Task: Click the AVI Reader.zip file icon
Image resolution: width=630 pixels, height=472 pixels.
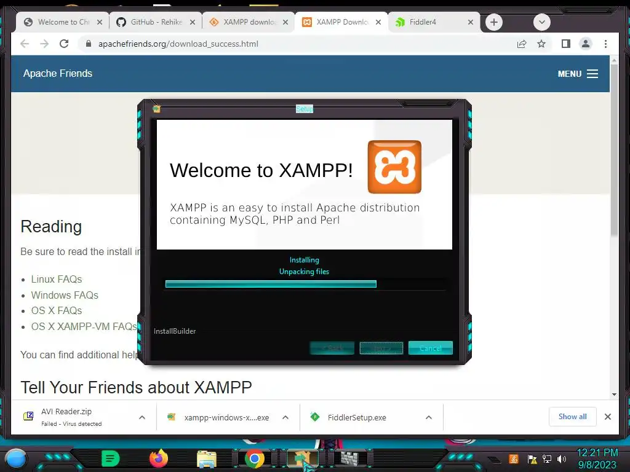Action: click(x=28, y=416)
